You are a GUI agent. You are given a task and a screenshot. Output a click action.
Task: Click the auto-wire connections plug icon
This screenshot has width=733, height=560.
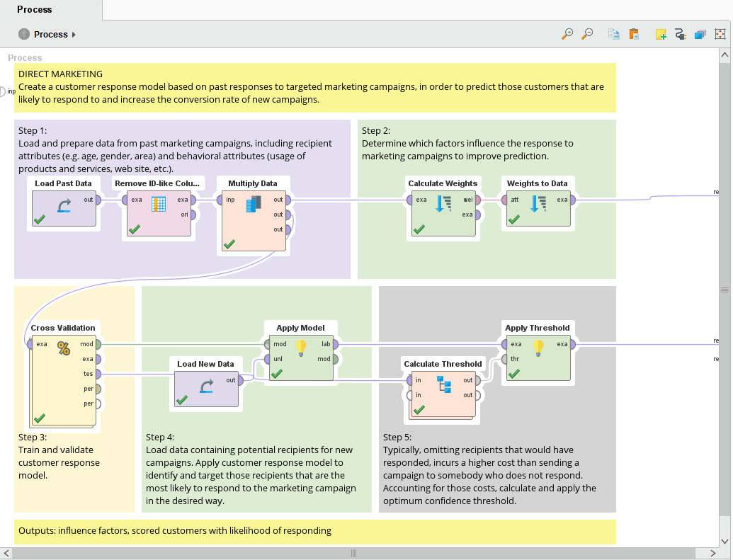pos(681,34)
